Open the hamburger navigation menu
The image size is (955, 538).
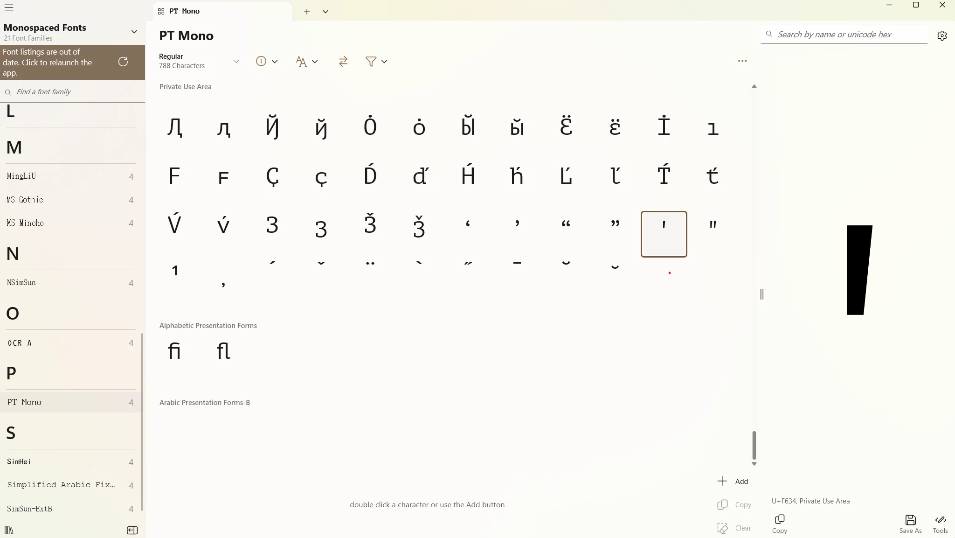click(9, 7)
